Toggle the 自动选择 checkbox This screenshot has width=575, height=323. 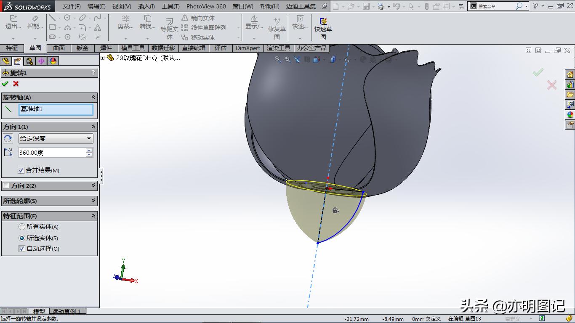pos(22,249)
